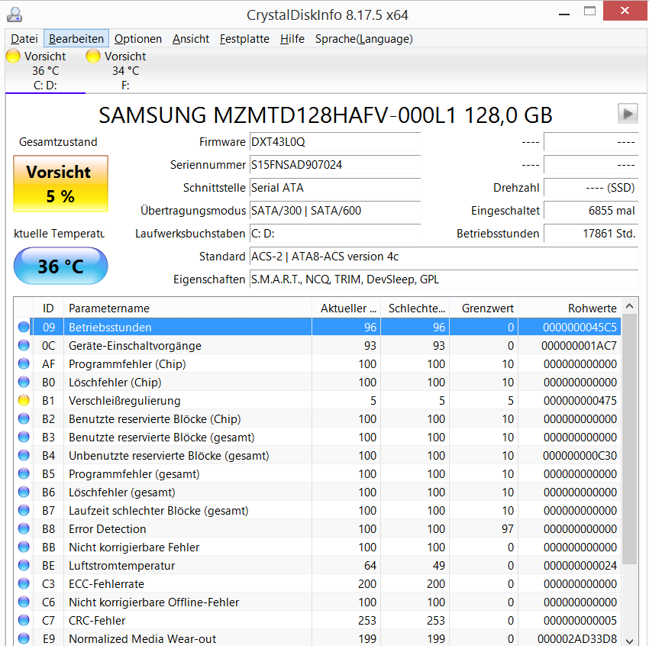The image size is (649, 646).
Task: Click the CrystalDiskInfo app icon in title bar
Action: [x=15, y=15]
